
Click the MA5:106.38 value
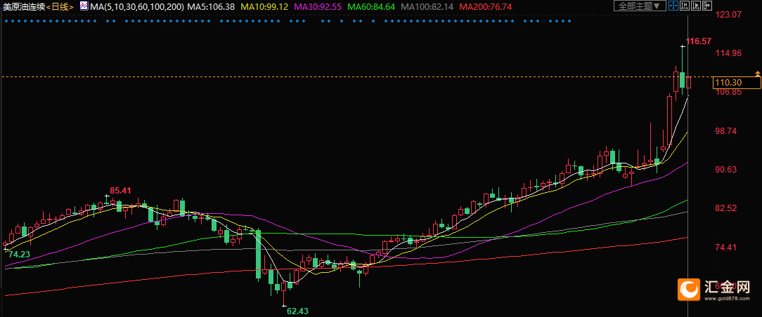[x=212, y=7]
